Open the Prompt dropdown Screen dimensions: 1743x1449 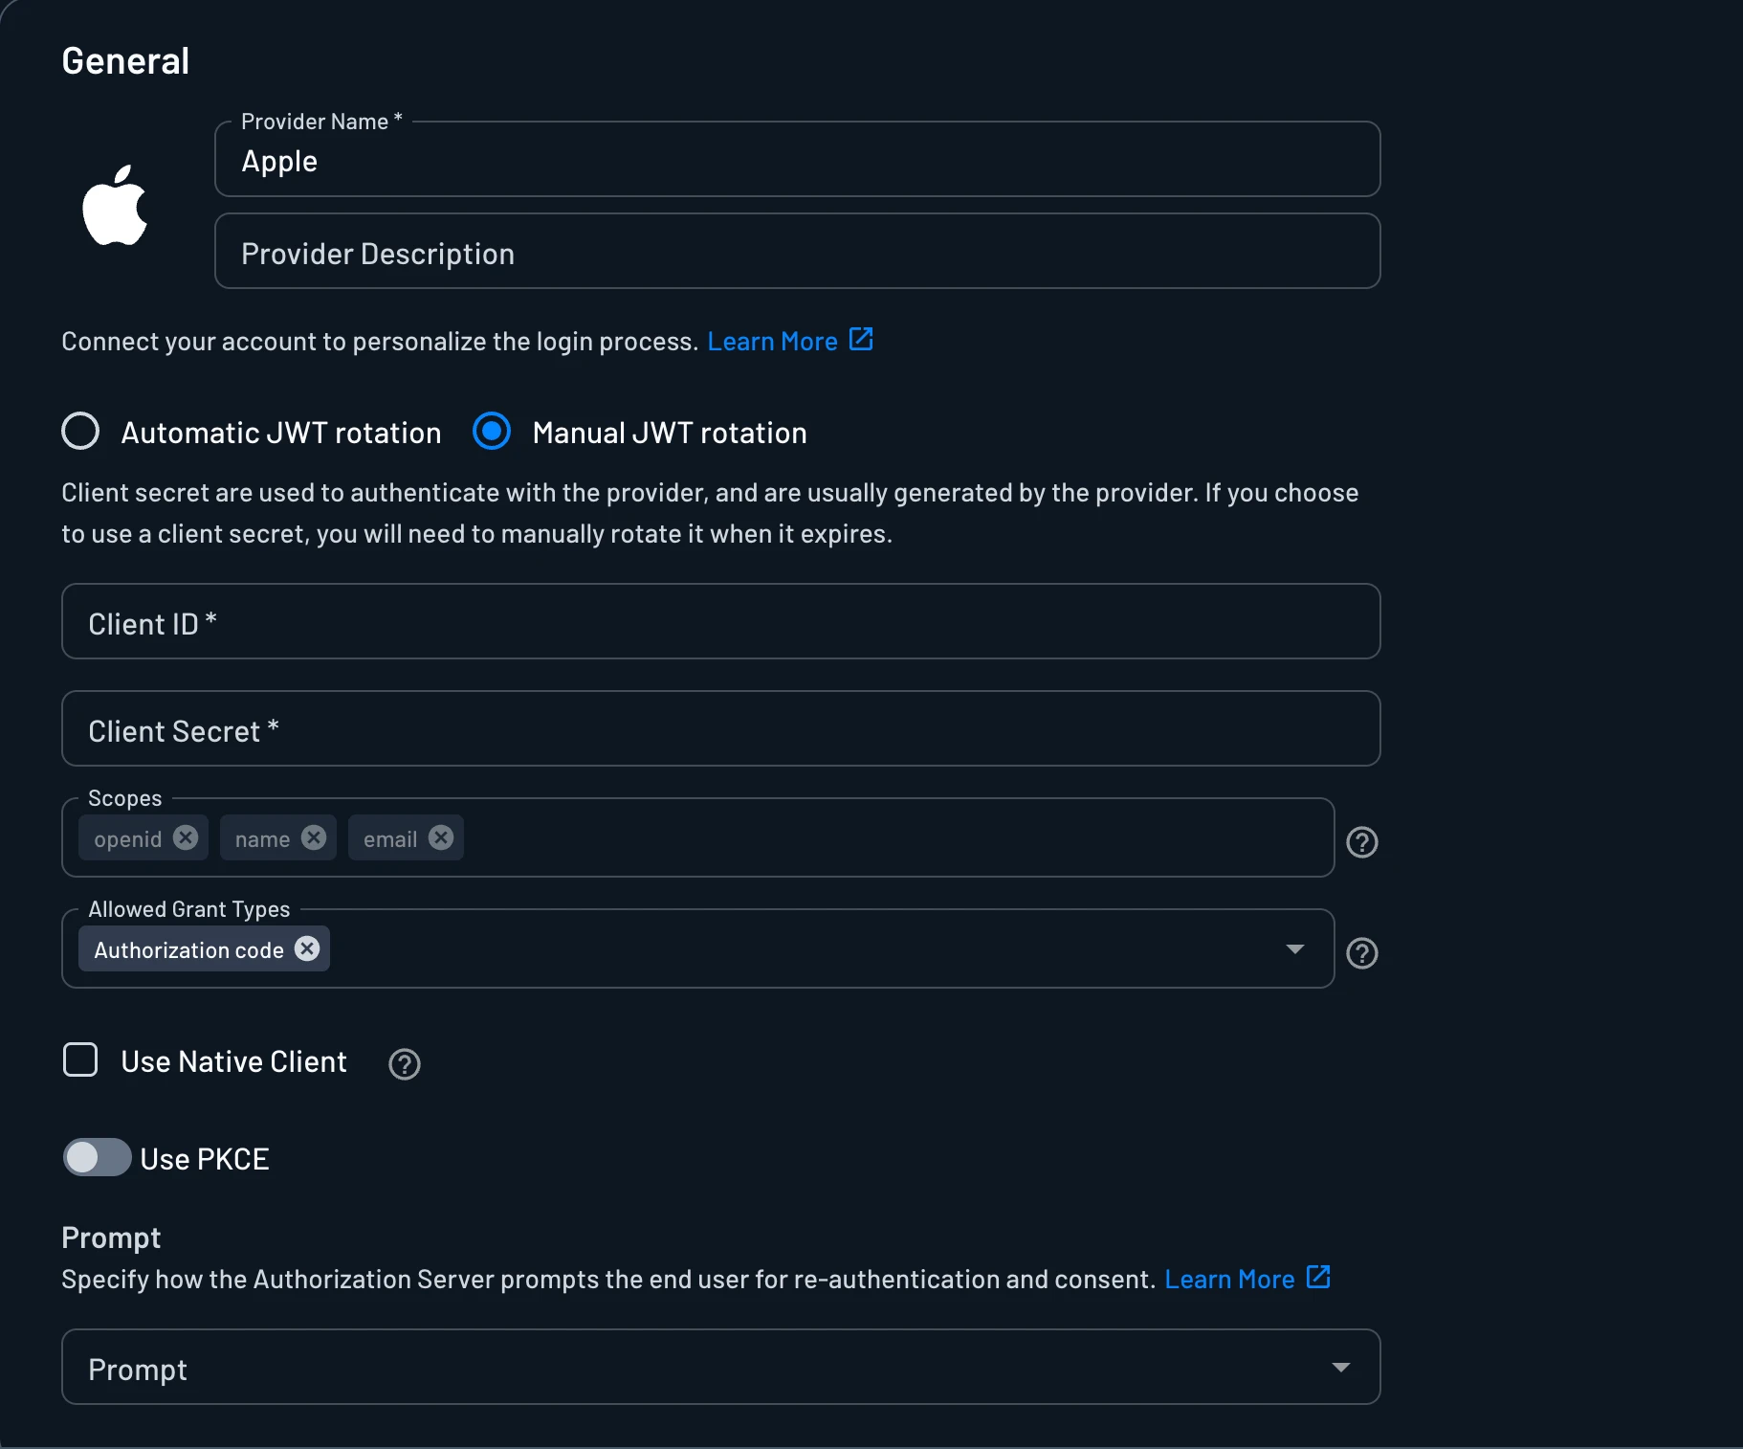(720, 1367)
